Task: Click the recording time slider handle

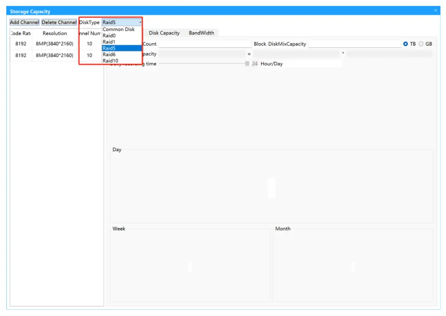Action: 247,64
